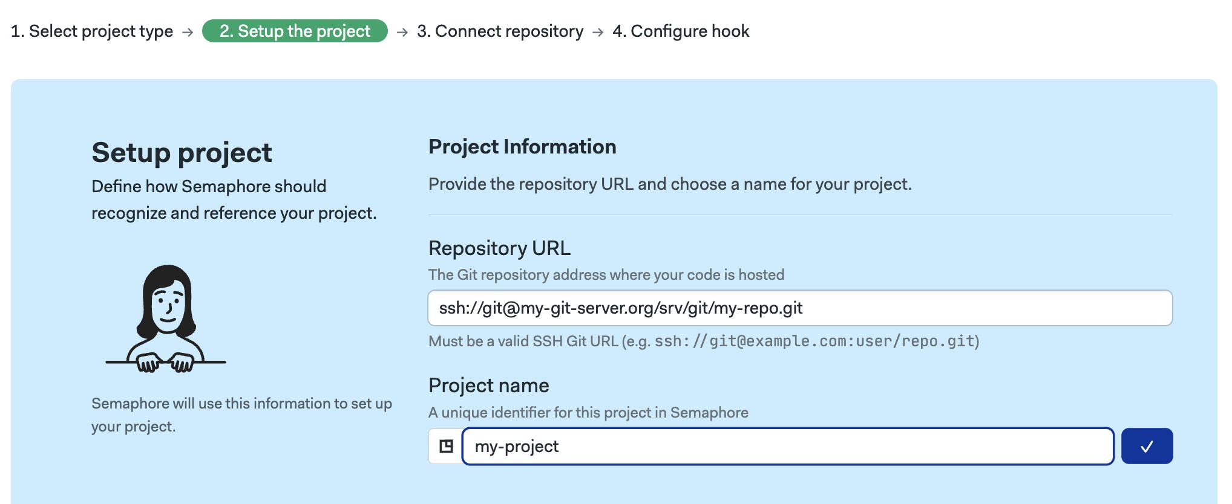Select the 2. Setup the project step
The height and width of the screenshot is (504, 1232).
[x=295, y=31]
